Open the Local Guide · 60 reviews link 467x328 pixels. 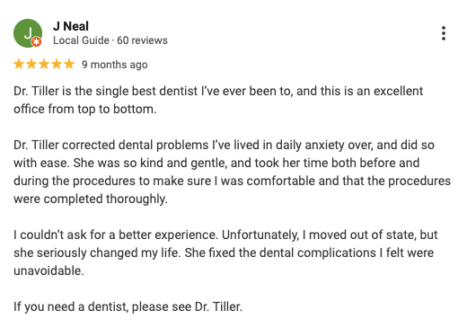(110, 40)
